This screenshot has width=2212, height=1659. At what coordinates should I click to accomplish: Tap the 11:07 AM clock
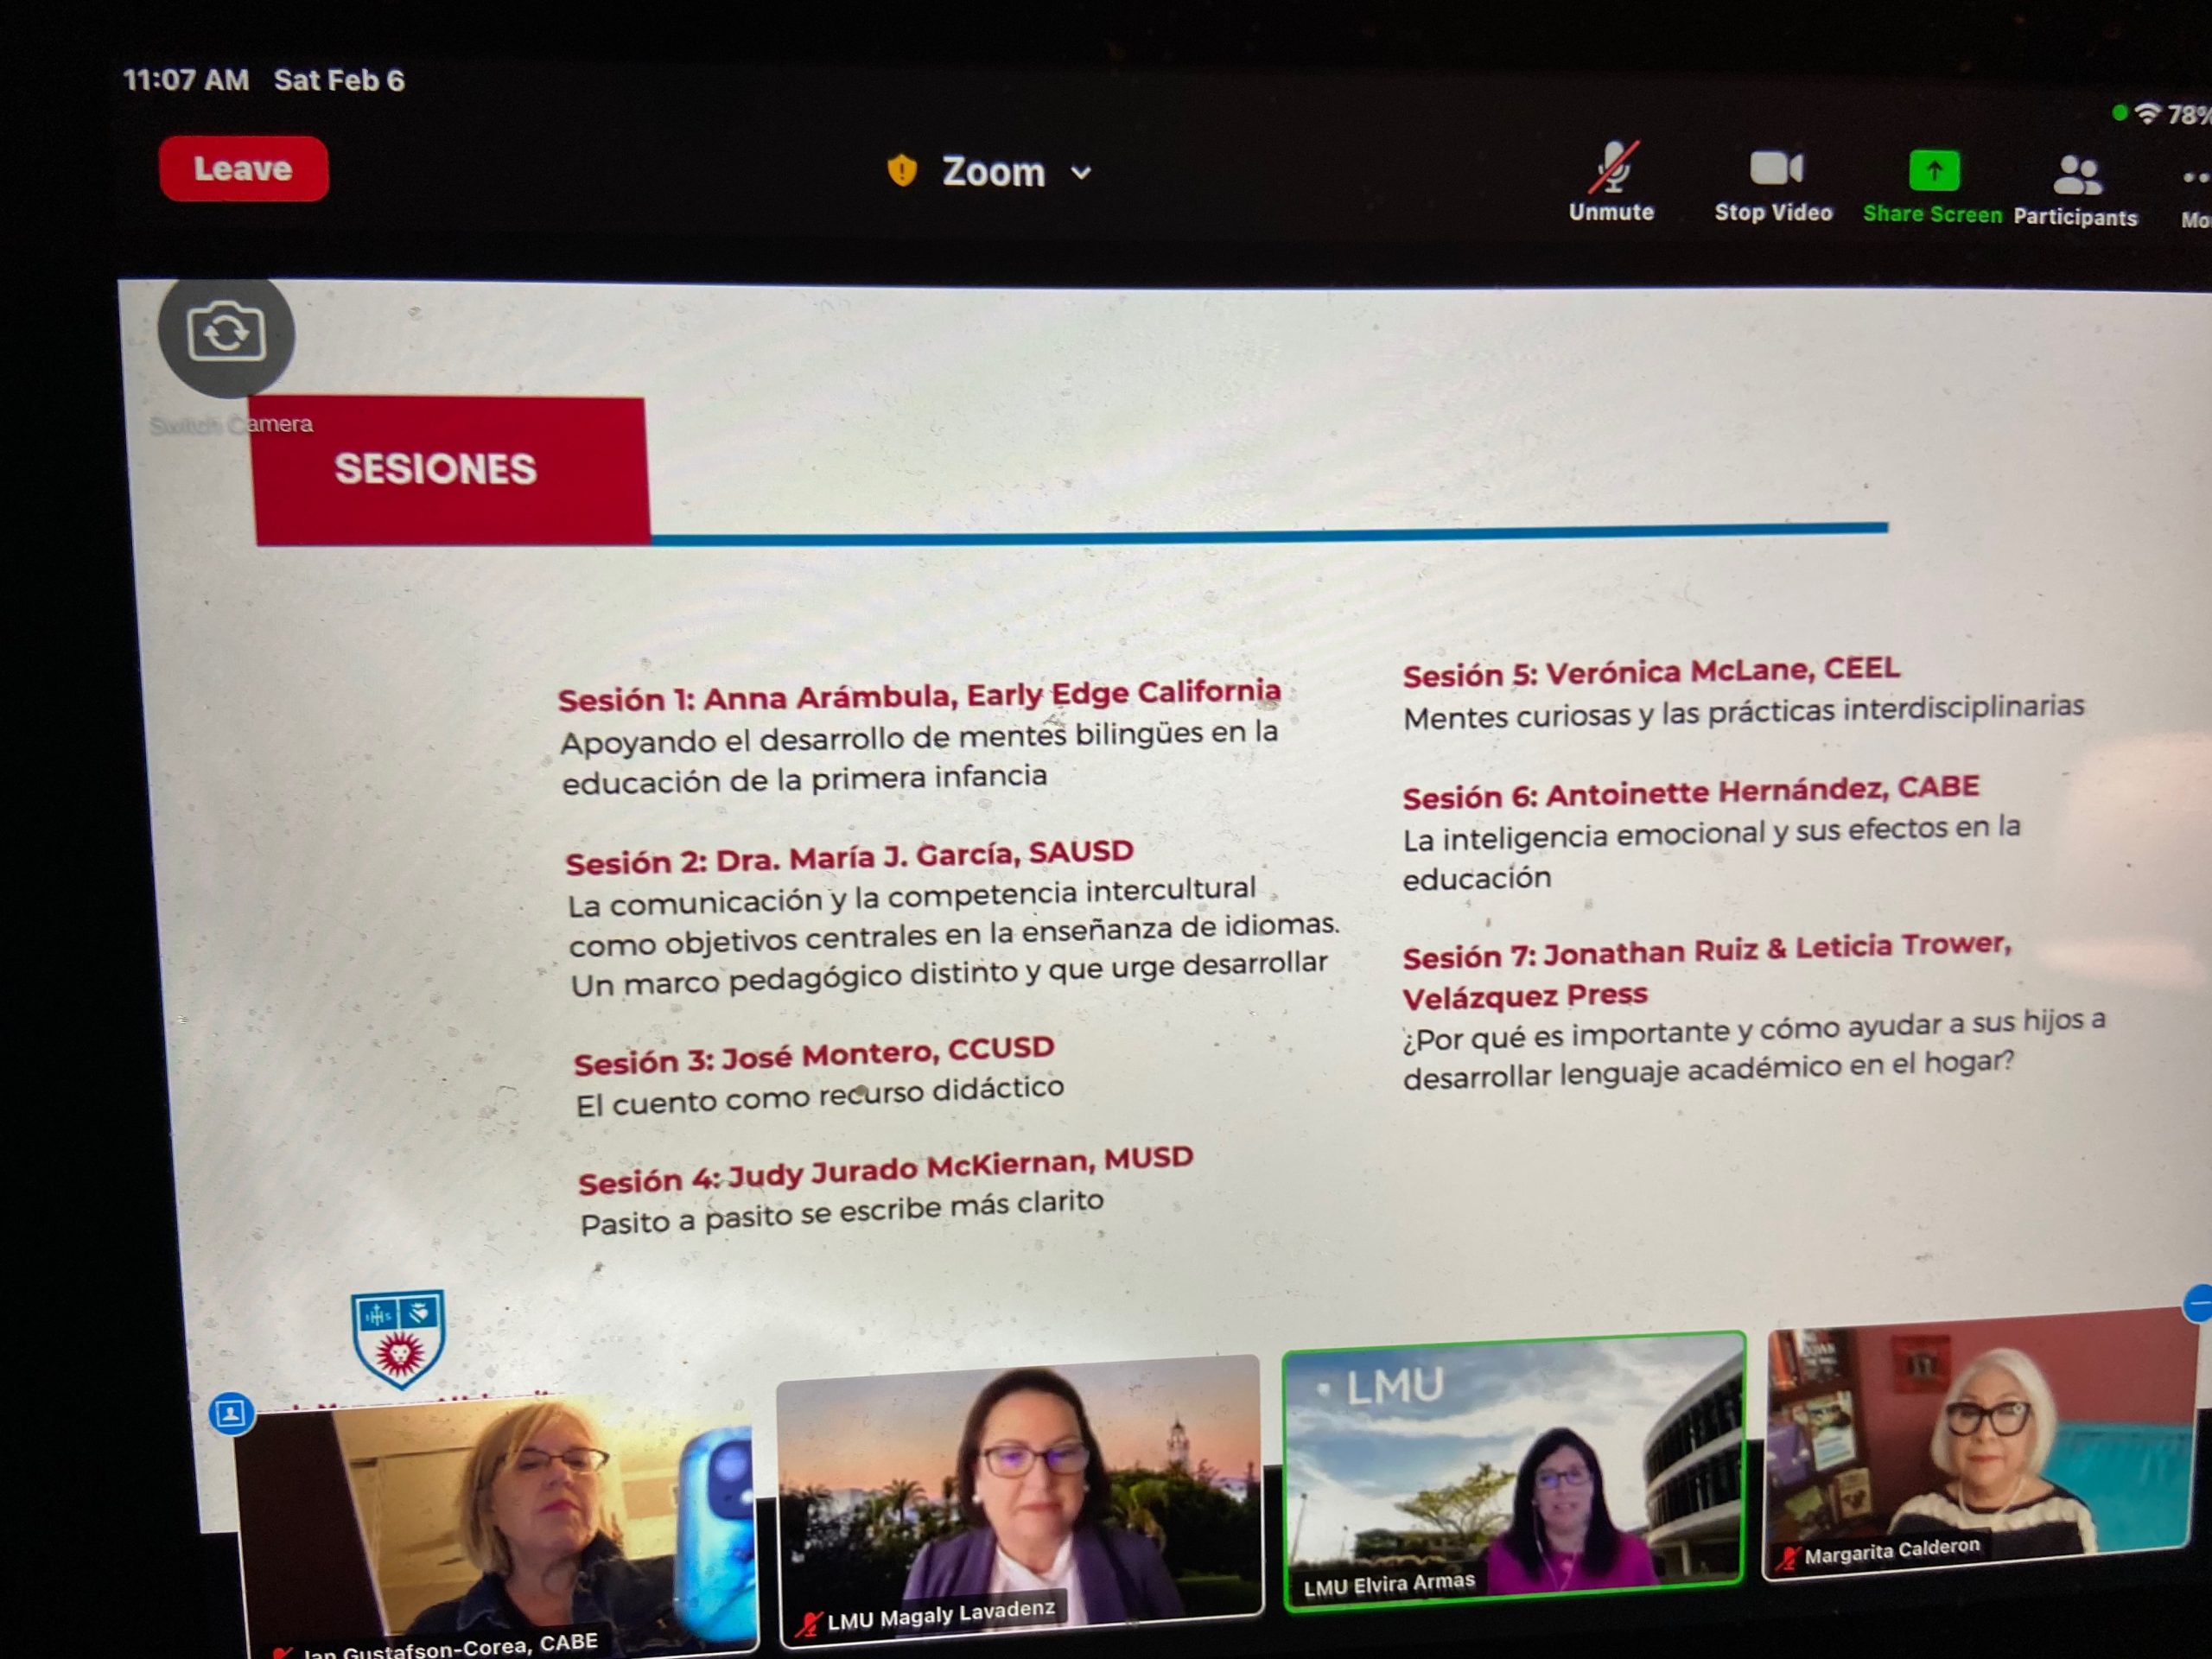pos(186,80)
